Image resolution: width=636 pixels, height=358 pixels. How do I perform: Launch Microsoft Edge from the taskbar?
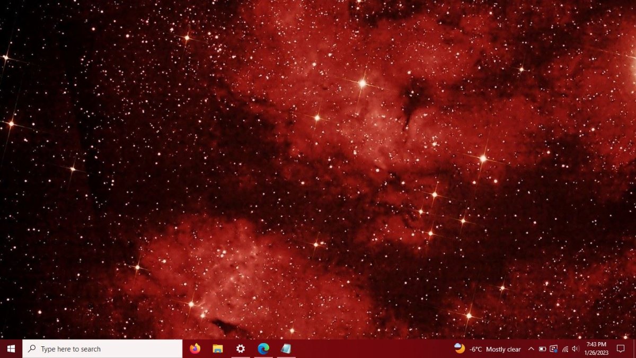pos(263,349)
